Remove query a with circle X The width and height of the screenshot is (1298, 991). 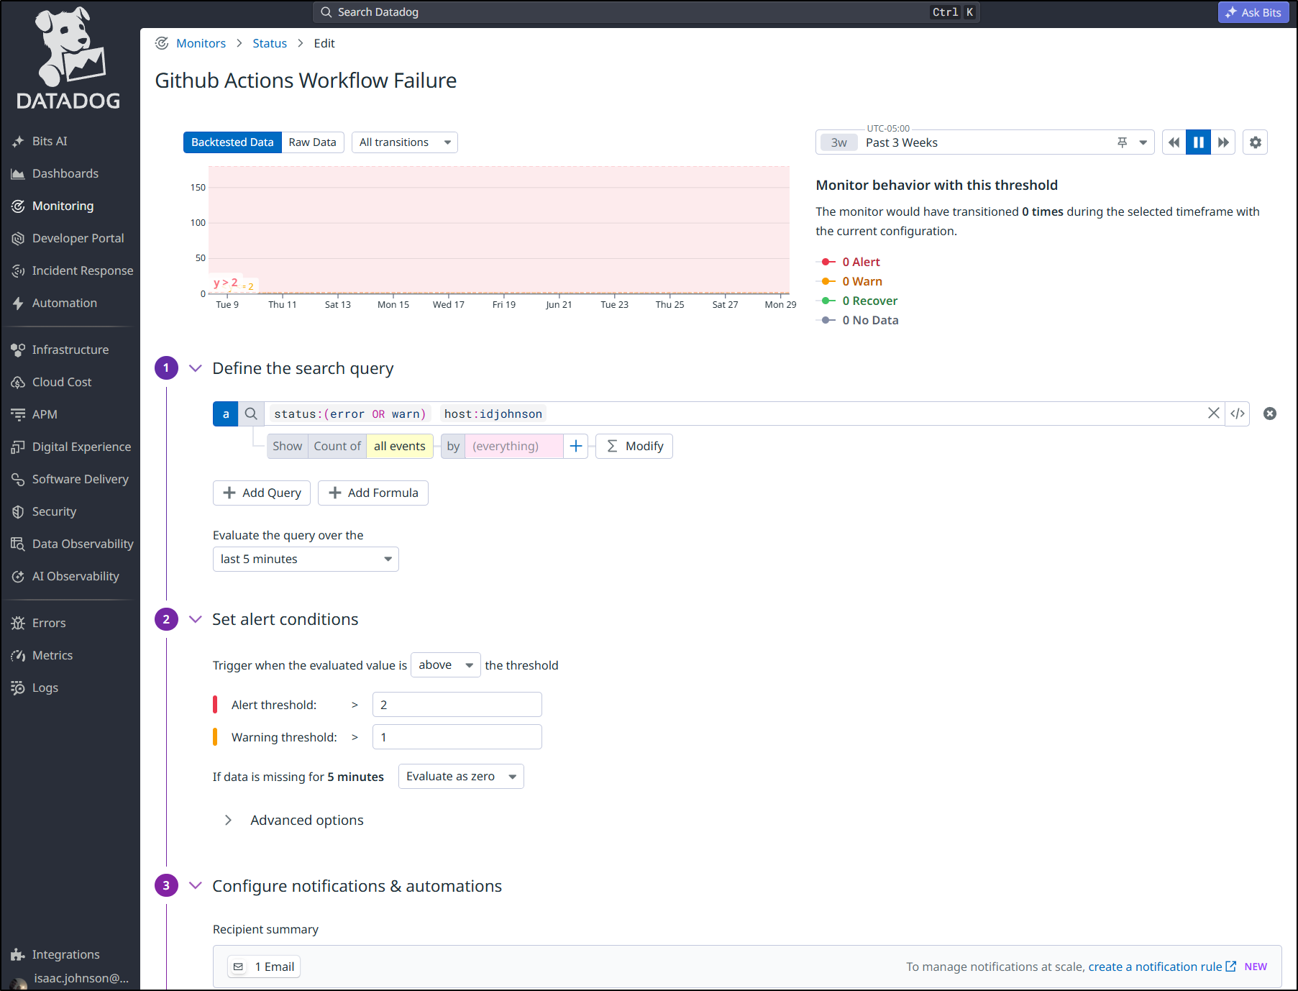point(1270,414)
